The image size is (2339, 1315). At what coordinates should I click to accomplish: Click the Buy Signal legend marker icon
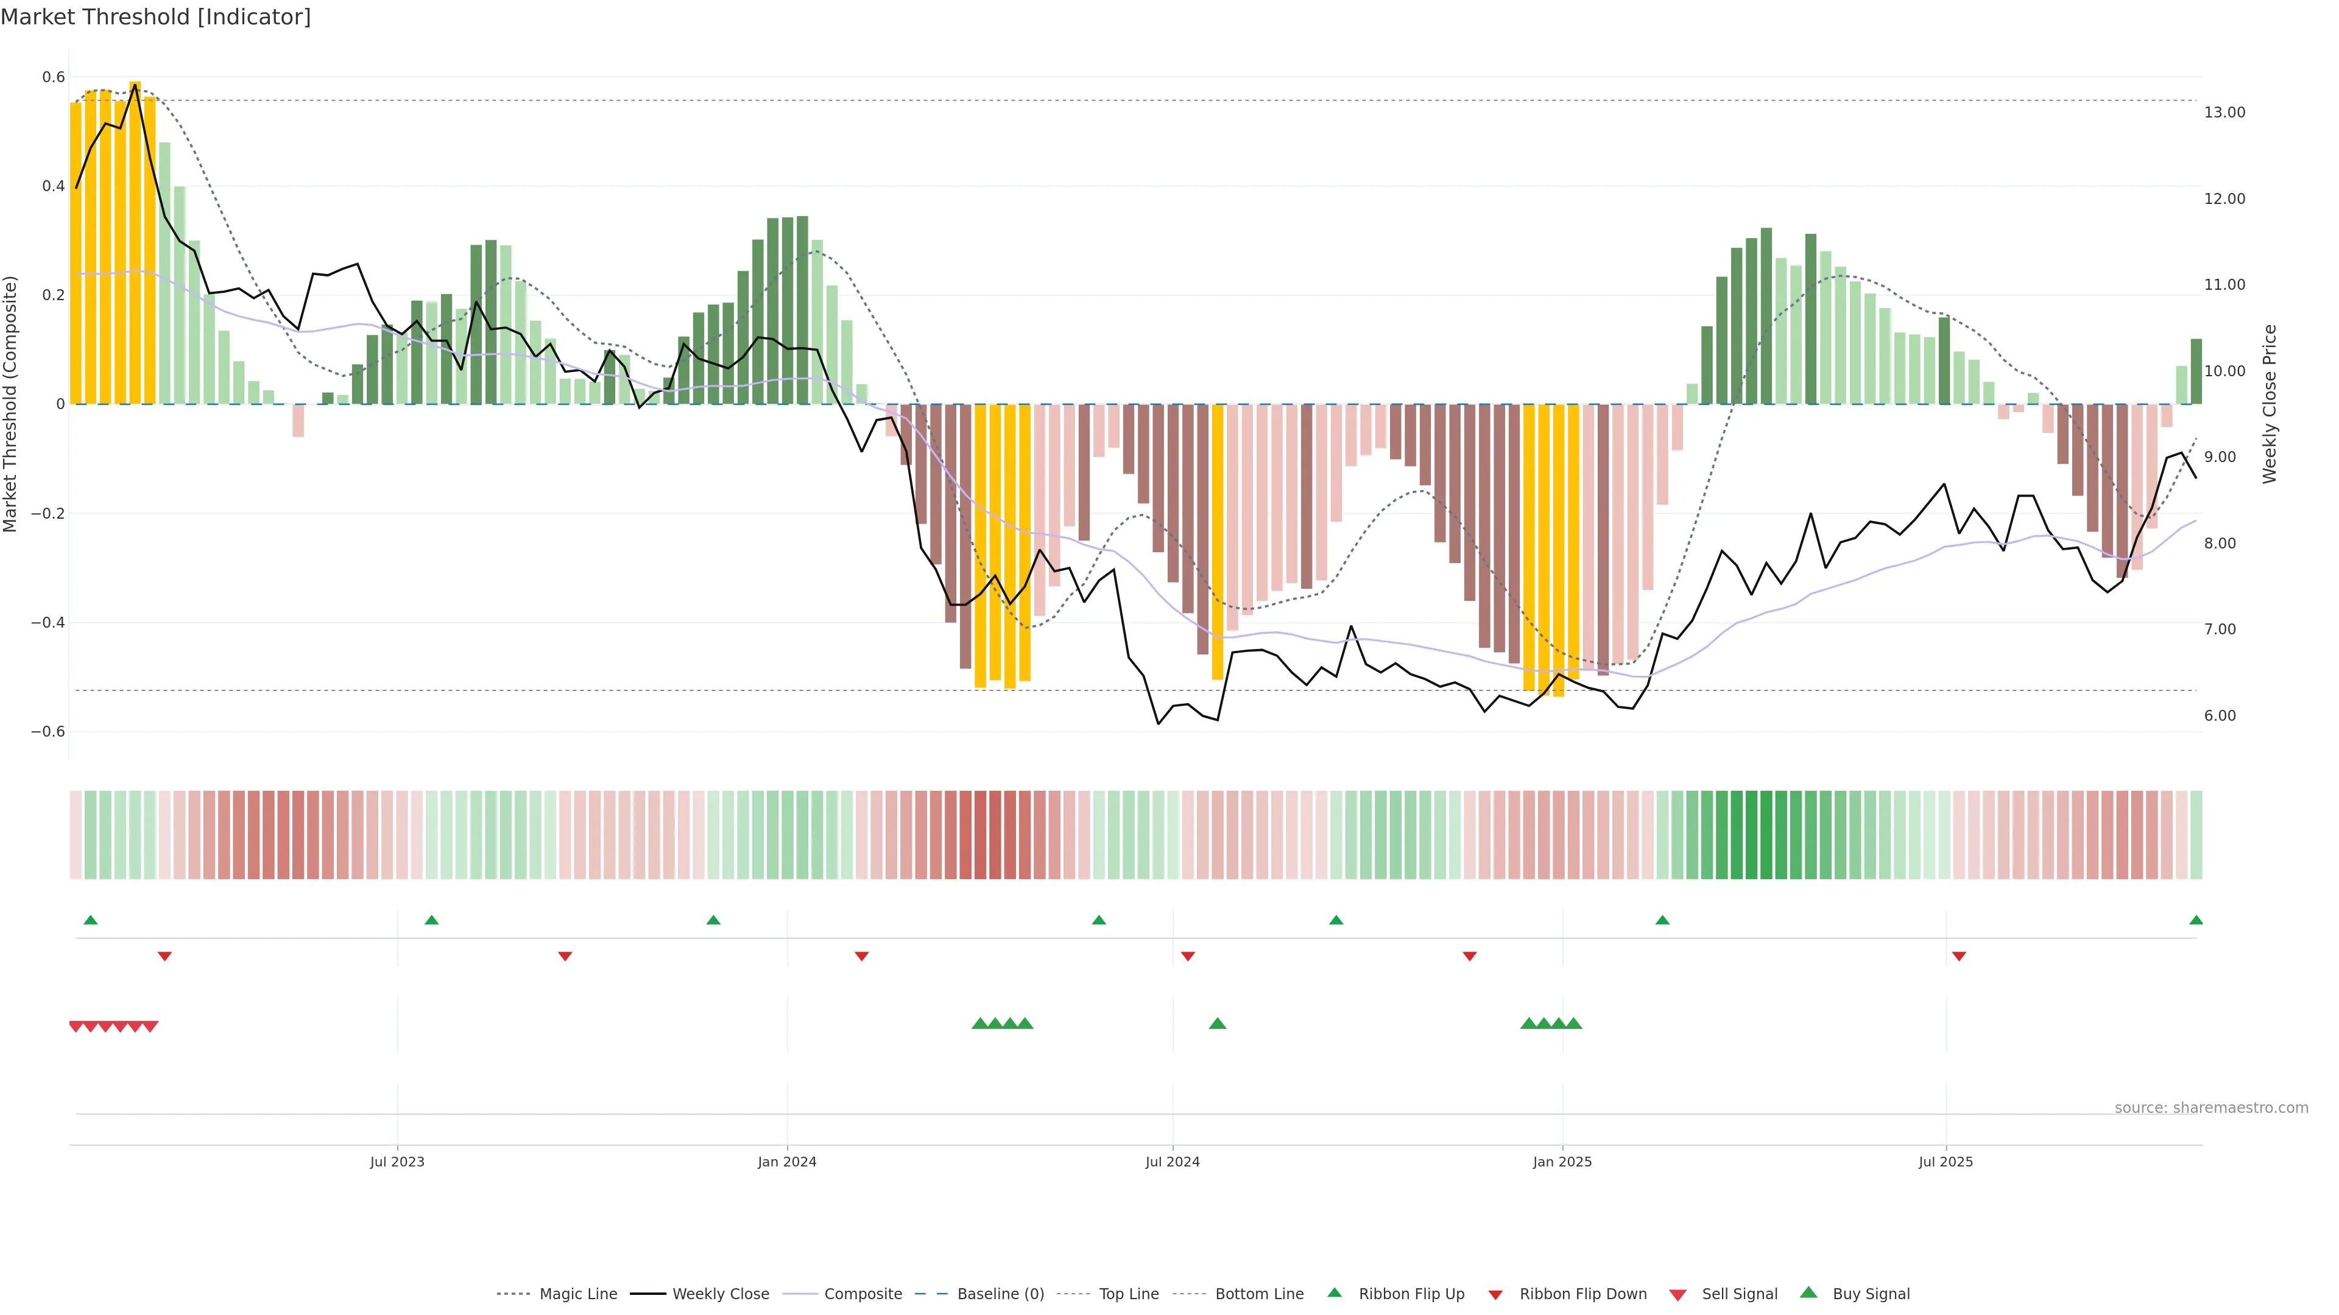tap(1808, 1292)
